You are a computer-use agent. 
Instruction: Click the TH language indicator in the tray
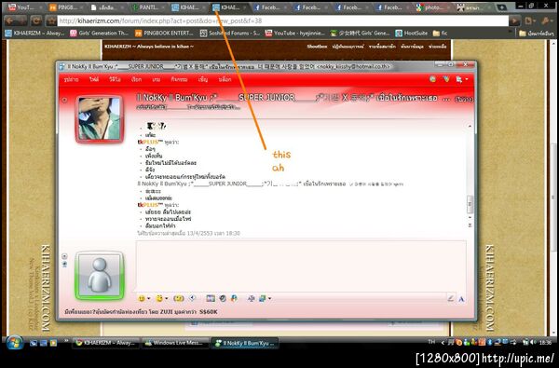point(431,342)
